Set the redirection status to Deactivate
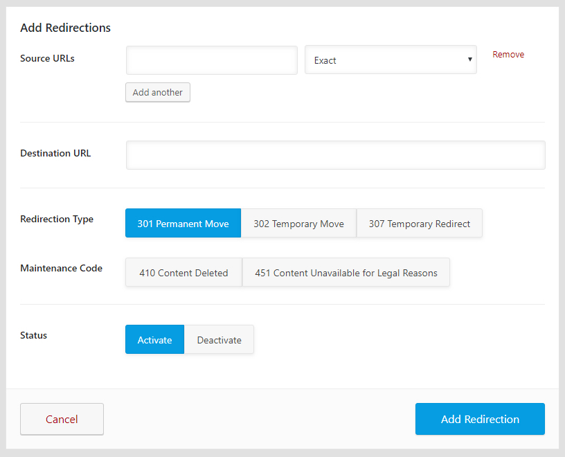The width and height of the screenshot is (565, 457). pyautogui.click(x=219, y=339)
